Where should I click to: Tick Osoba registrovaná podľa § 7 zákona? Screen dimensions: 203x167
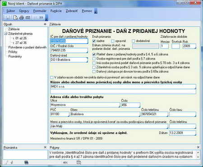[x=94, y=59]
